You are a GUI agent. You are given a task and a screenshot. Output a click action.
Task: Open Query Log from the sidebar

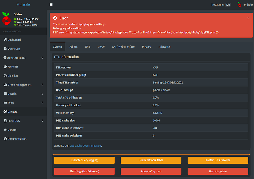coord(23,49)
